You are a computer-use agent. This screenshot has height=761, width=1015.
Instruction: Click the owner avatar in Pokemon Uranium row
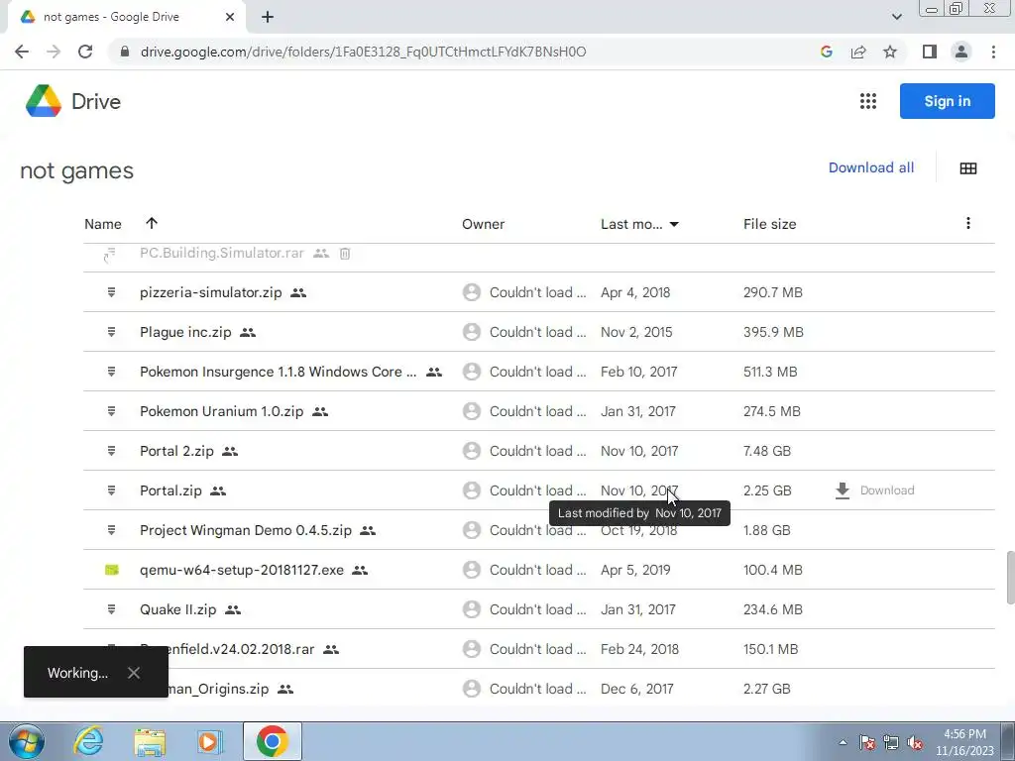pyautogui.click(x=472, y=411)
